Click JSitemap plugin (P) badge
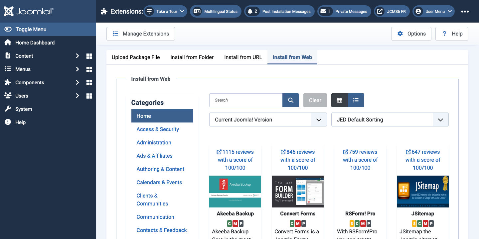Viewport: 479px width, 239px height. coord(431,223)
